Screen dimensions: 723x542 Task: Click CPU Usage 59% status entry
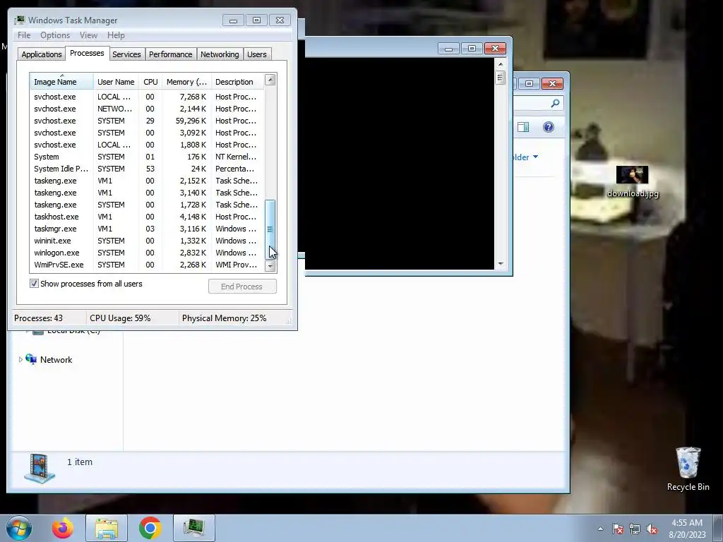point(120,318)
